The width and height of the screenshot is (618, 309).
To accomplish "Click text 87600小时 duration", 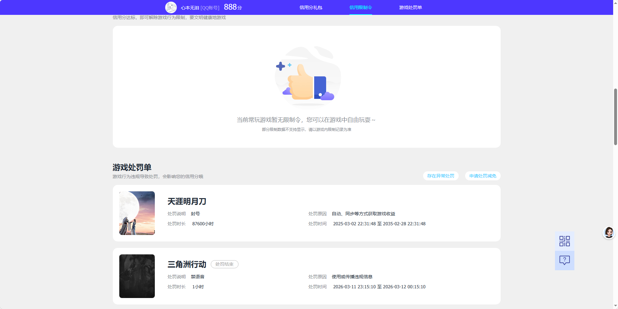I will 203,224.
